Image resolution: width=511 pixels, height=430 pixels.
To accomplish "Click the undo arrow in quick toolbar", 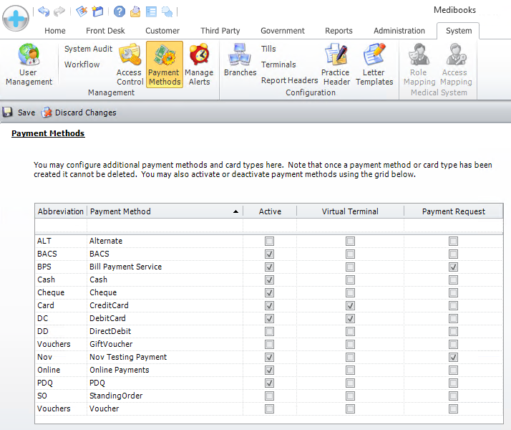I will 44,11.
